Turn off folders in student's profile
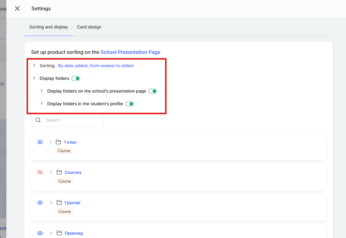Viewport: 346px width, 238px height. (x=130, y=104)
